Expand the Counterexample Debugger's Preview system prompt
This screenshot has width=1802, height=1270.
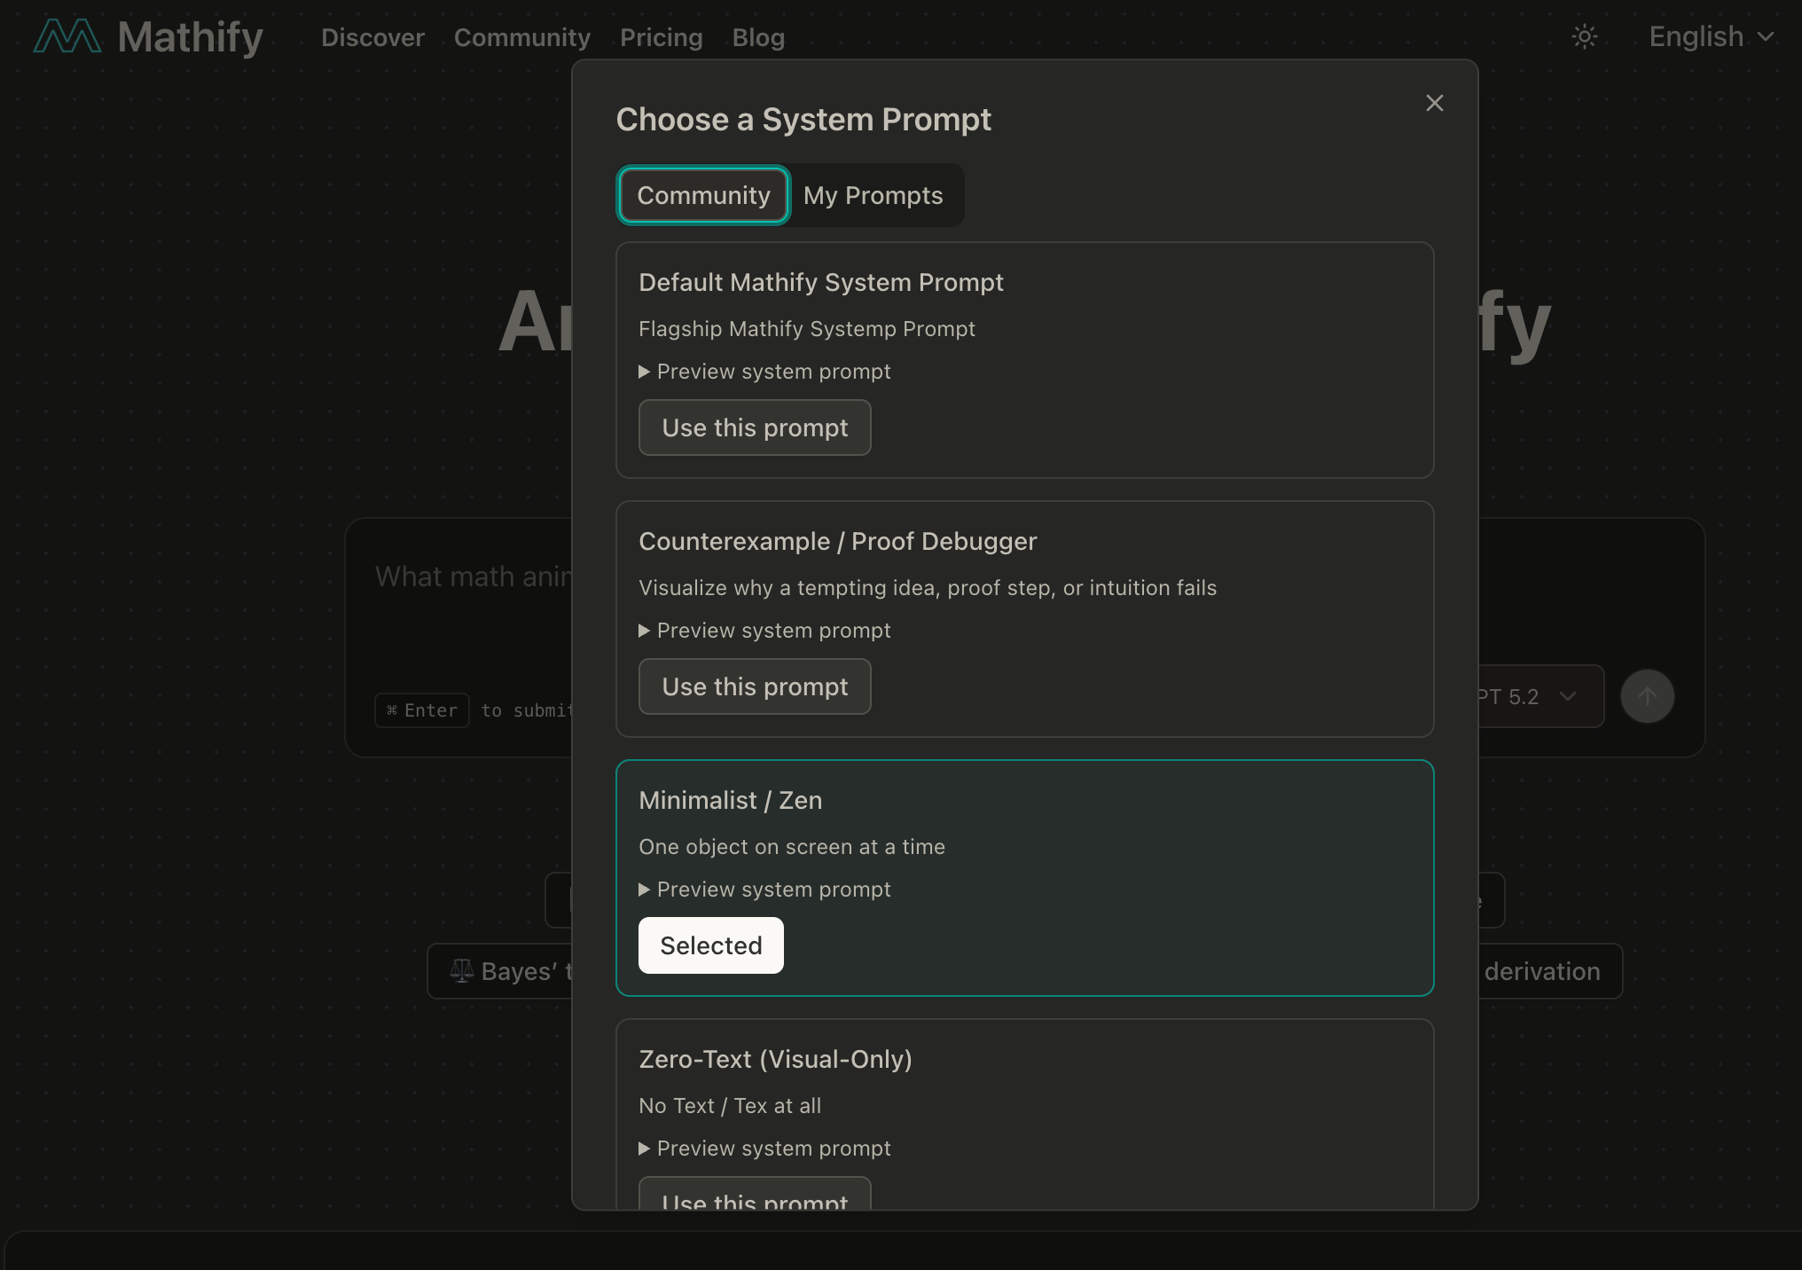[764, 631]
